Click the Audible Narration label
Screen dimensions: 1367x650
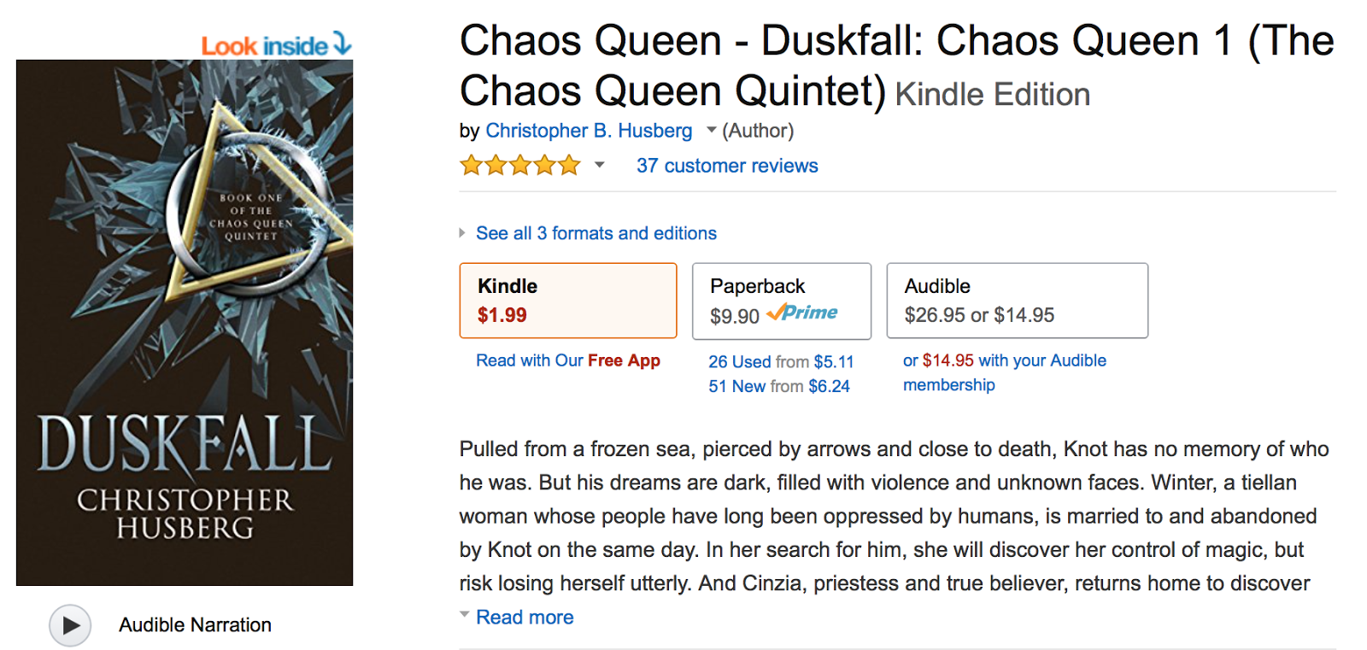pyautogui.click(x=195, y=625)
